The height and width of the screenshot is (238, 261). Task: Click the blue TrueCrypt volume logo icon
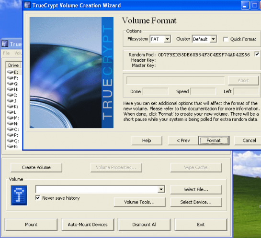pos(19,195)
